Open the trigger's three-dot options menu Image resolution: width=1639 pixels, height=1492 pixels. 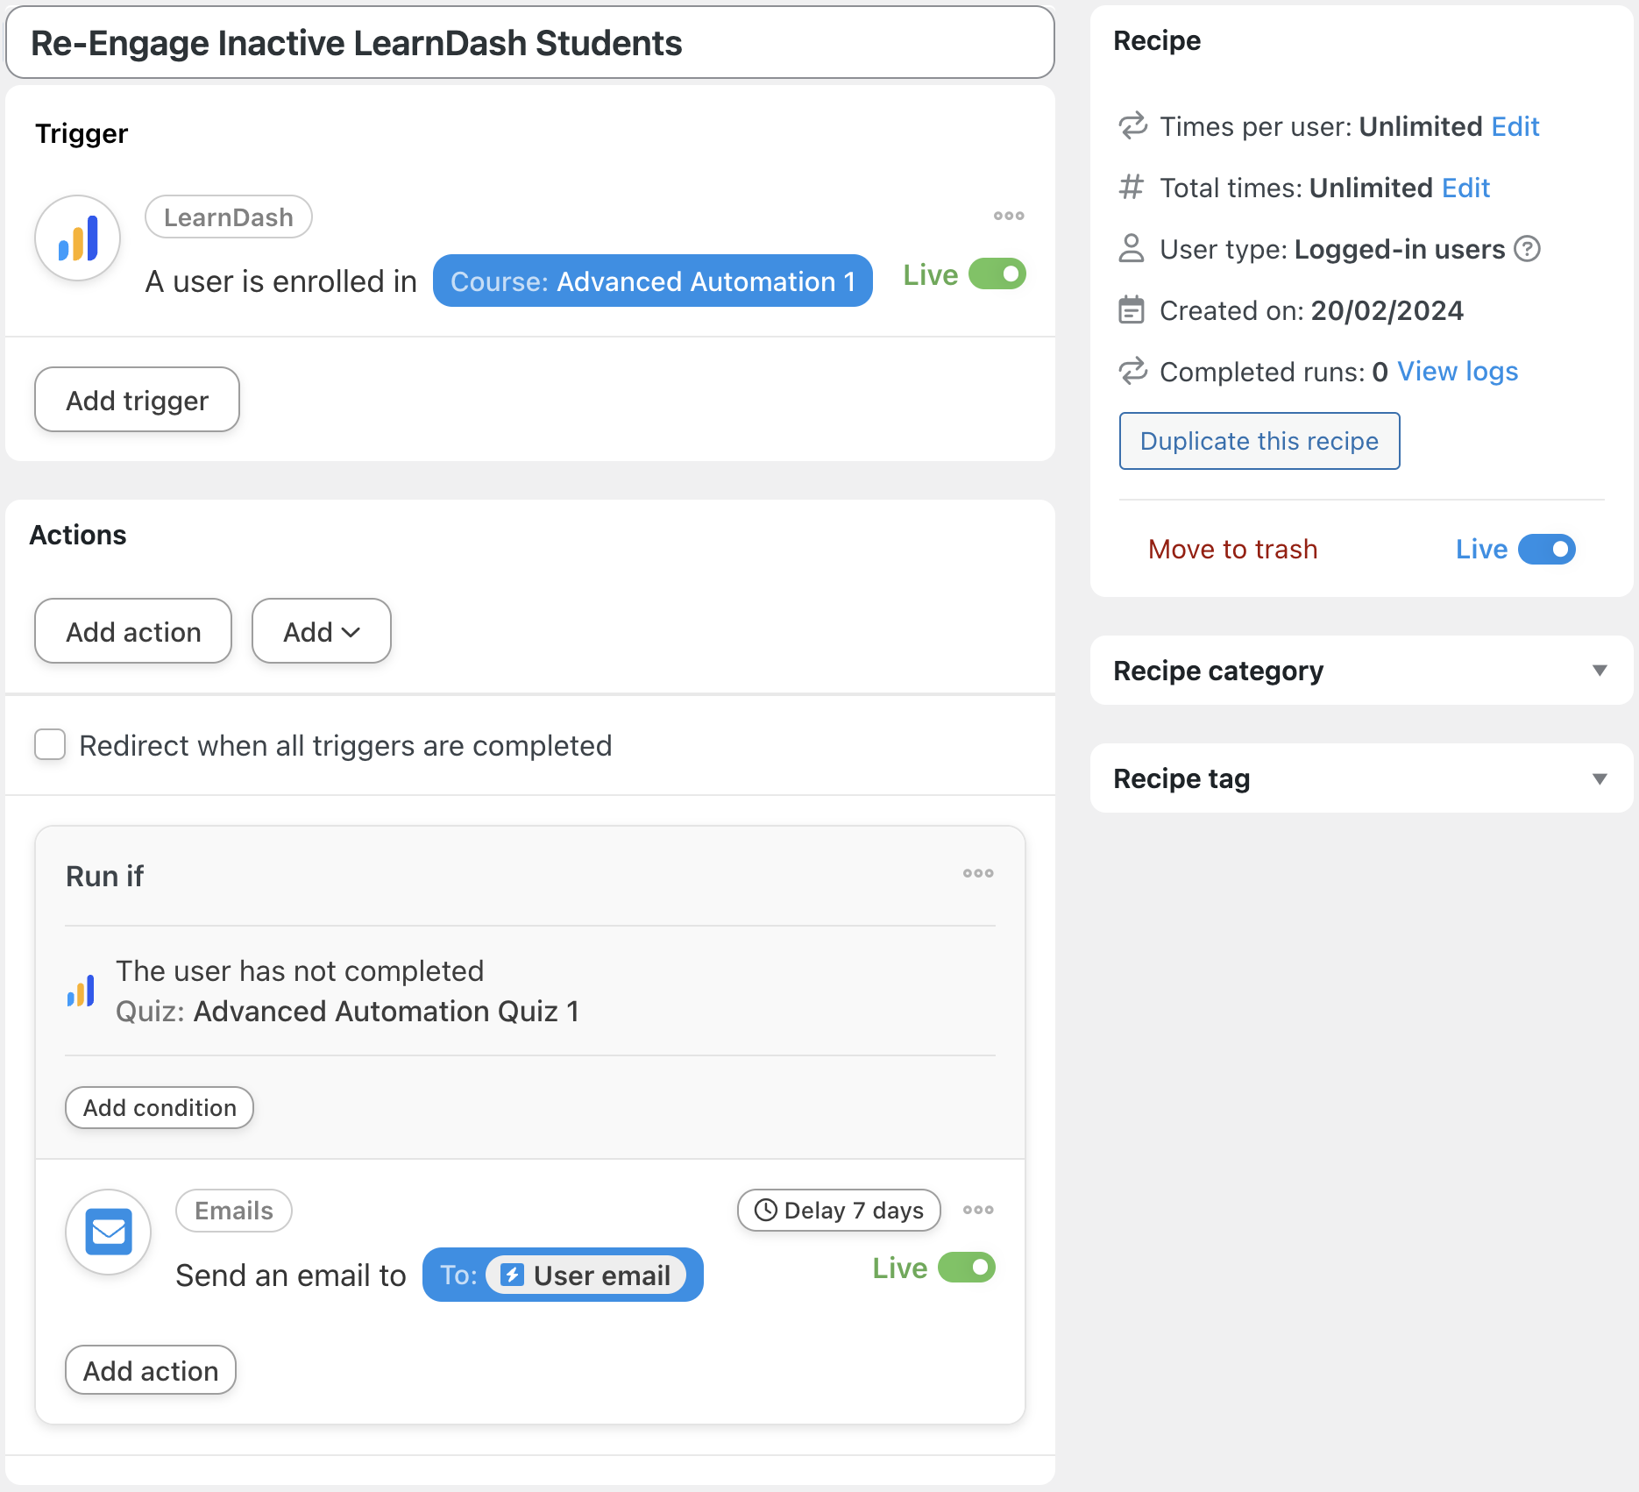pyautogui.click(x=1008, y=216)
